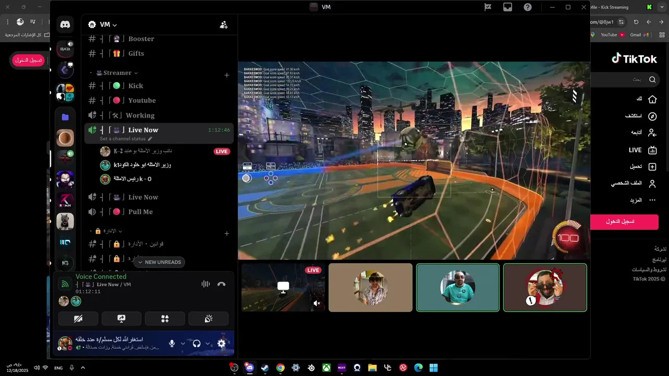Click TikTok search magnifier icon
Image resolution: width=669 pixels, height=376 pixels.
[x=652, y=79]
